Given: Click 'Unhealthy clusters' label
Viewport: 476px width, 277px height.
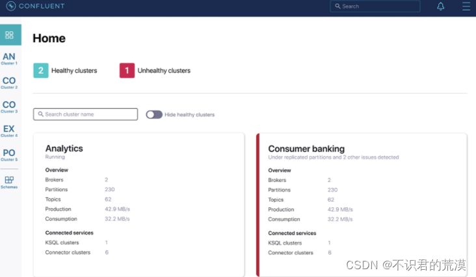Looking at the screenshot, I should (164, 71).
